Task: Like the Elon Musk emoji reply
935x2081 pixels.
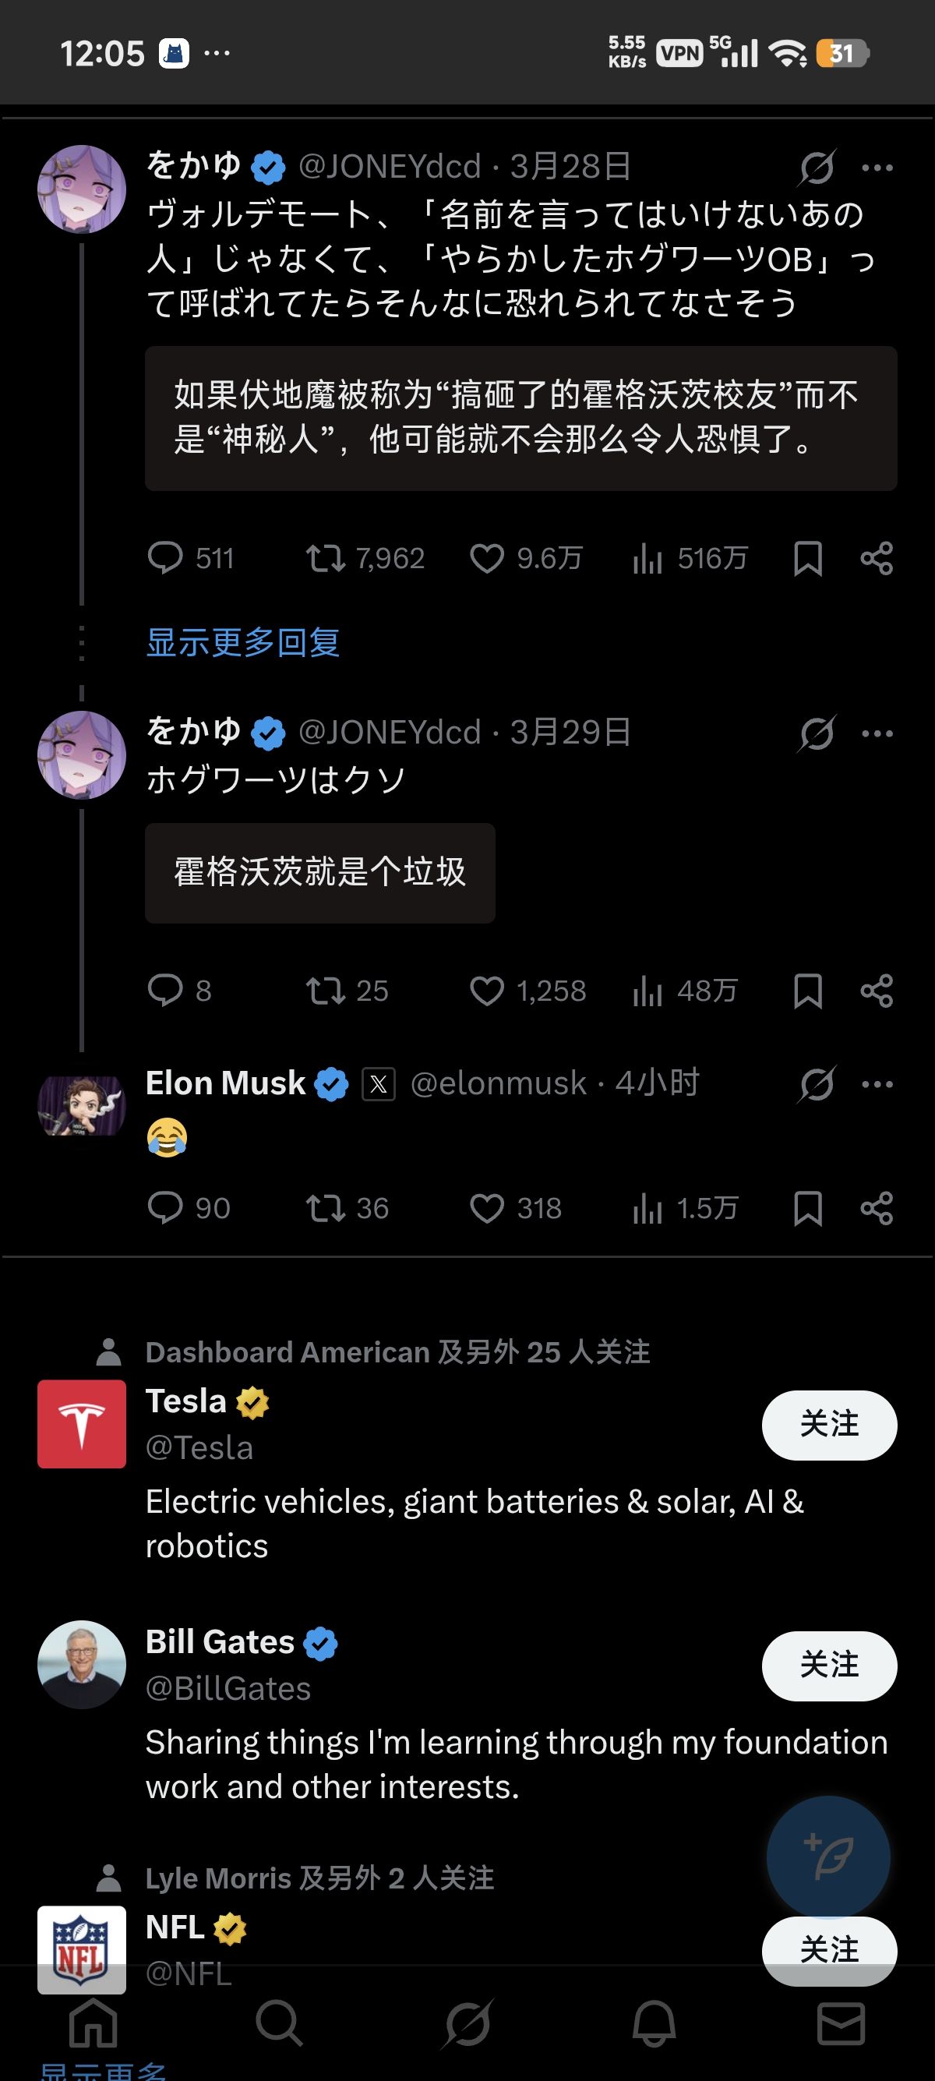Action: (x=487, y=1209)
